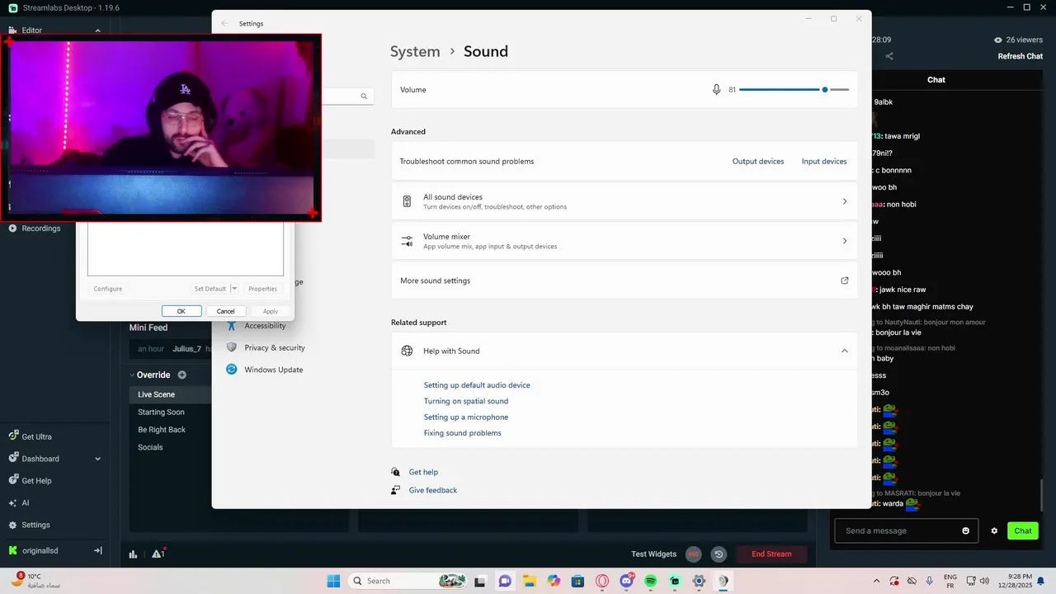
Task: Open Setting up a microphone link
Action: (466, 417)
